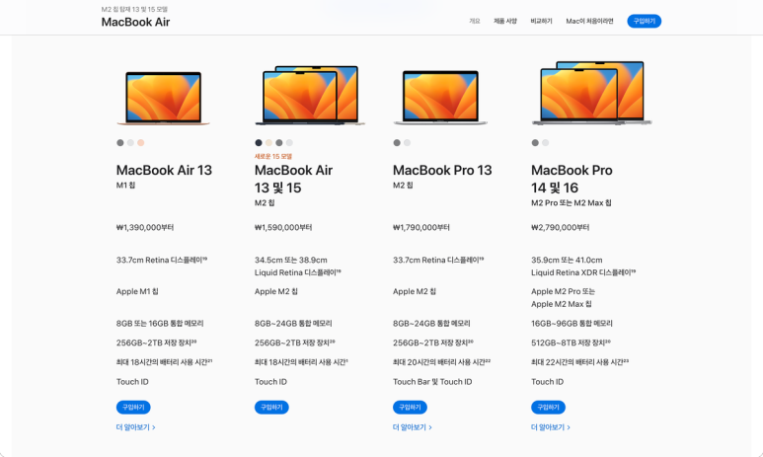The width and height of the screenshot is (763, 457).
Task: Click the ₩1,790,000부터 price
Action: pyautogui.click(x=421, y=227)
